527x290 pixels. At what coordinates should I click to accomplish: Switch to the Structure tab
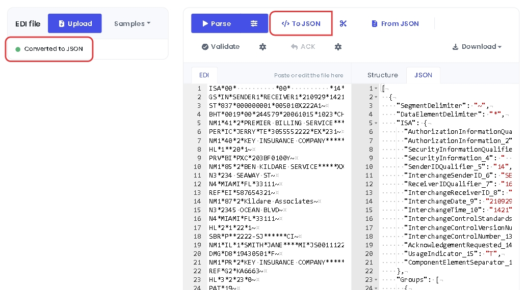tap(382, 75)
